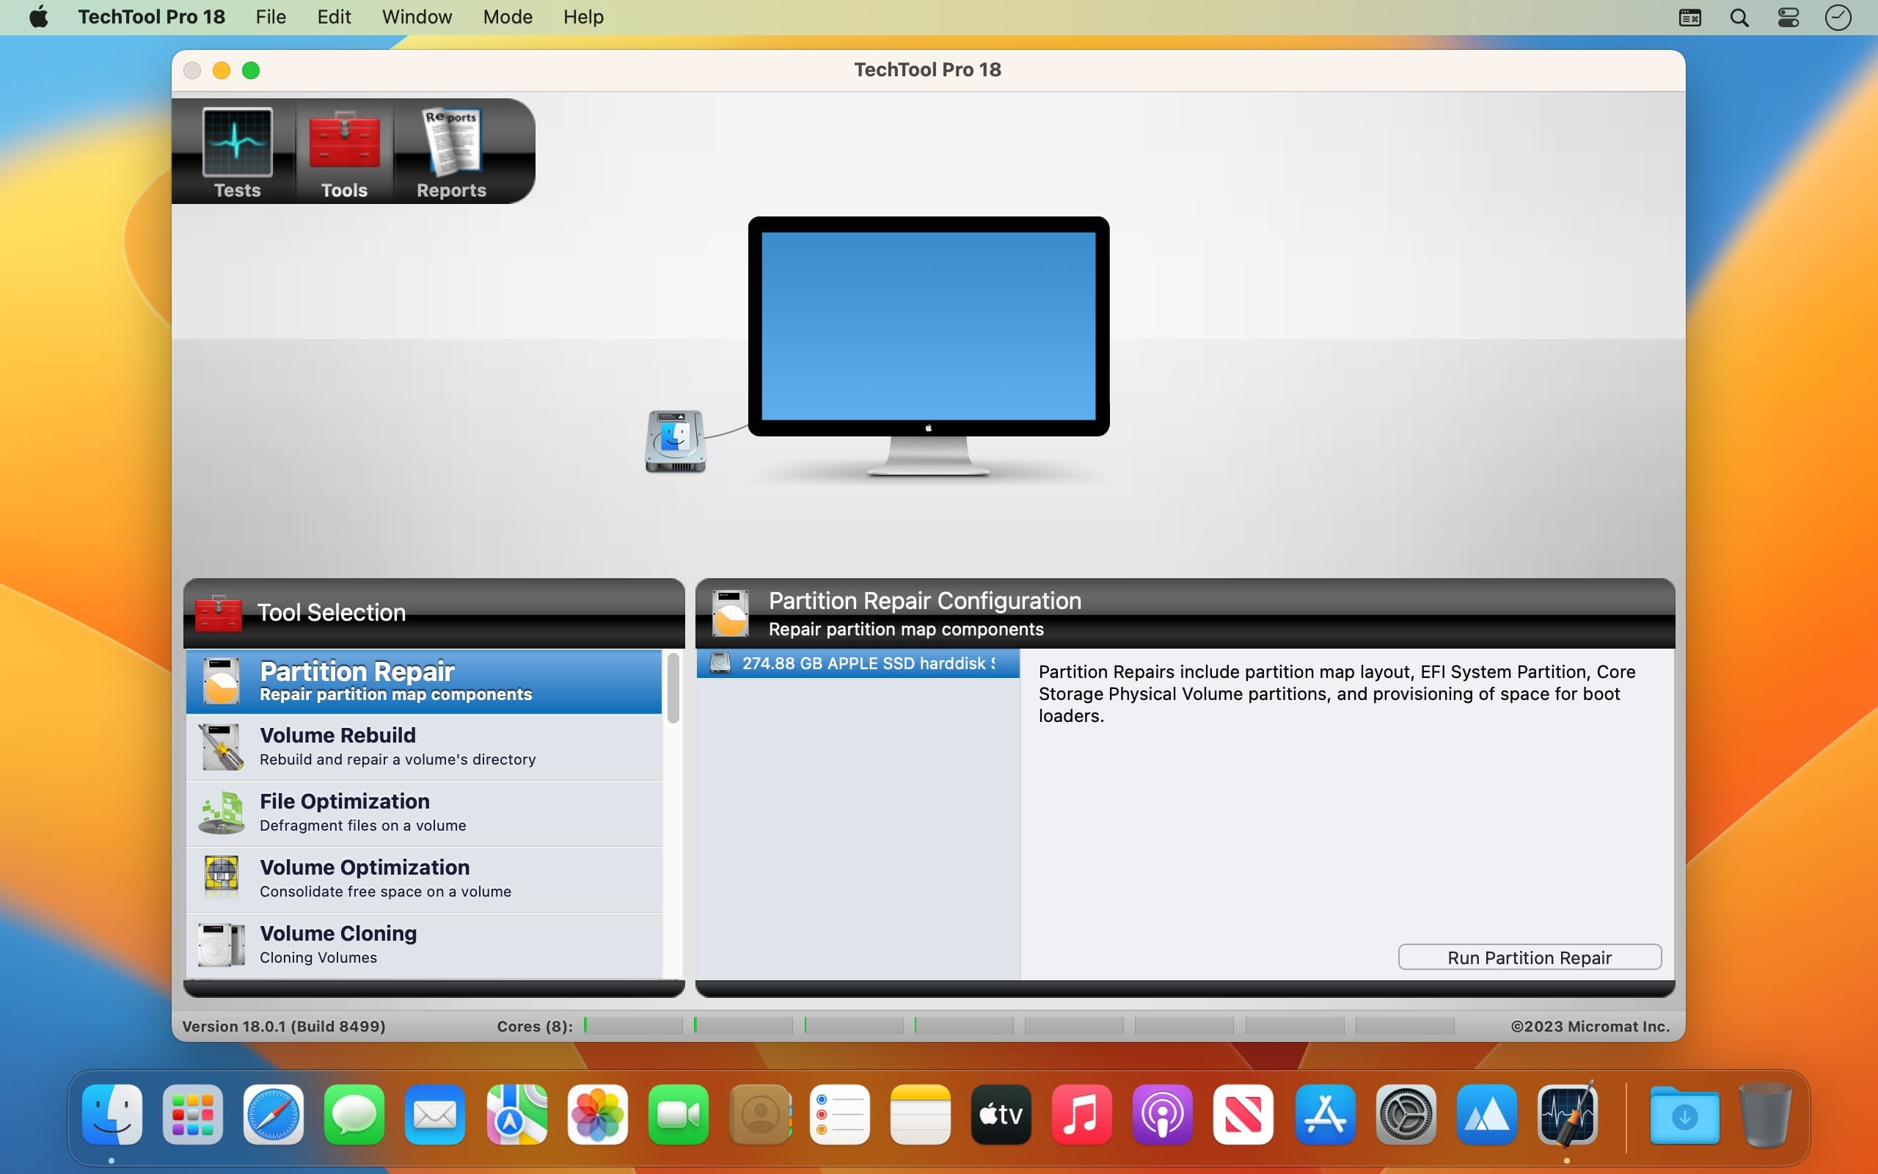1878x1174 pixels.
Task: Open the Window menu
Action: click(417, 17)
